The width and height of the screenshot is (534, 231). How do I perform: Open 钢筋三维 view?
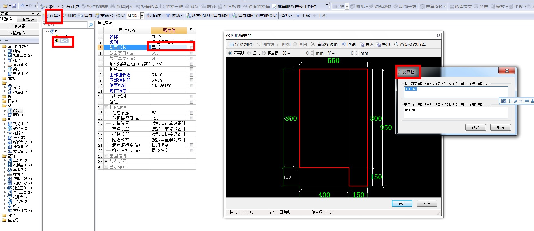pos(172,6)
